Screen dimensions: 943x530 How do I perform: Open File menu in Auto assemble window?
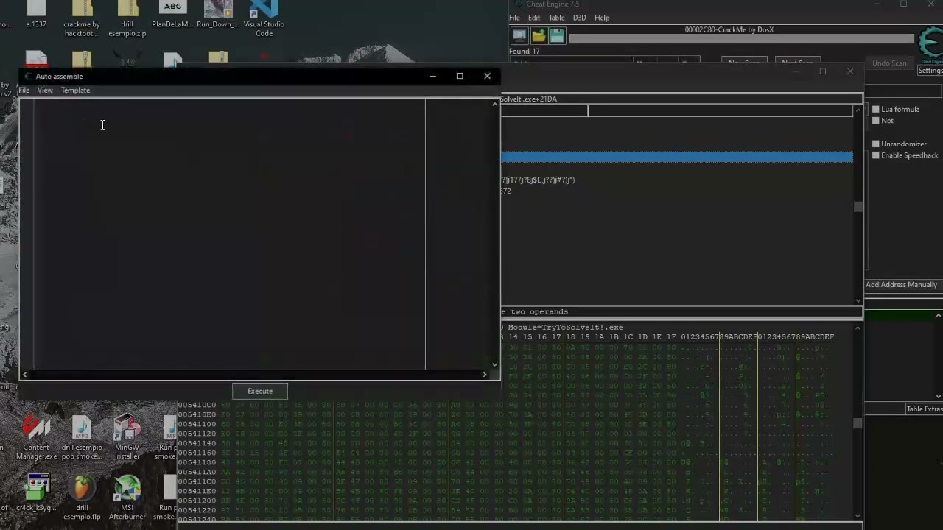24,91
